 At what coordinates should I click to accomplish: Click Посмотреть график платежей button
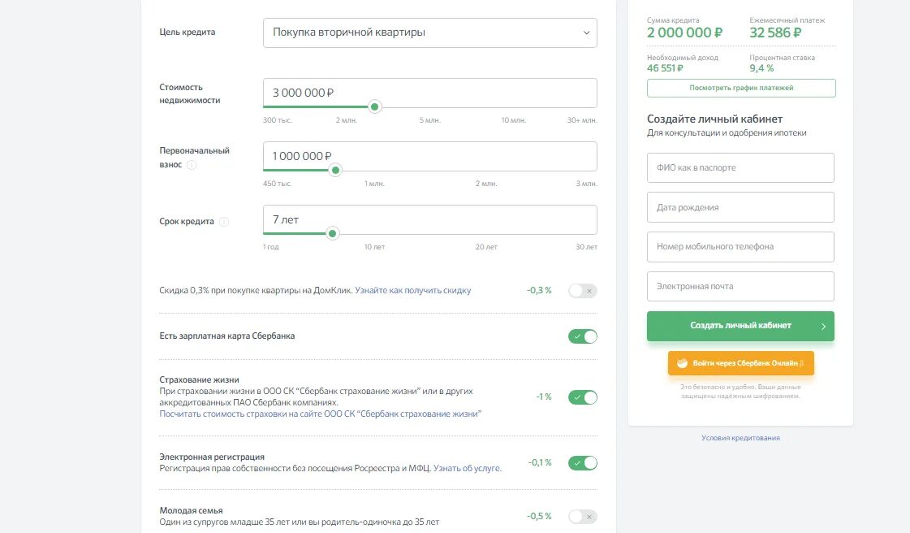pos(740,88)
